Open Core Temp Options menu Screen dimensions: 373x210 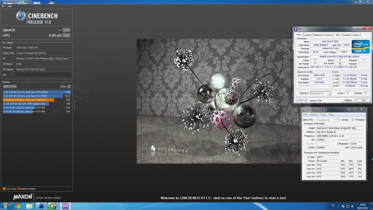tap(314, 114)
